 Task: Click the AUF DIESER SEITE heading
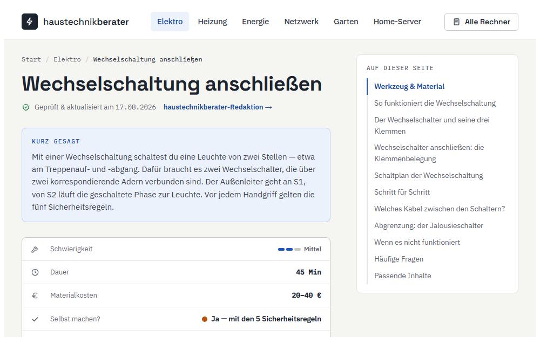[x=400, y=68]
